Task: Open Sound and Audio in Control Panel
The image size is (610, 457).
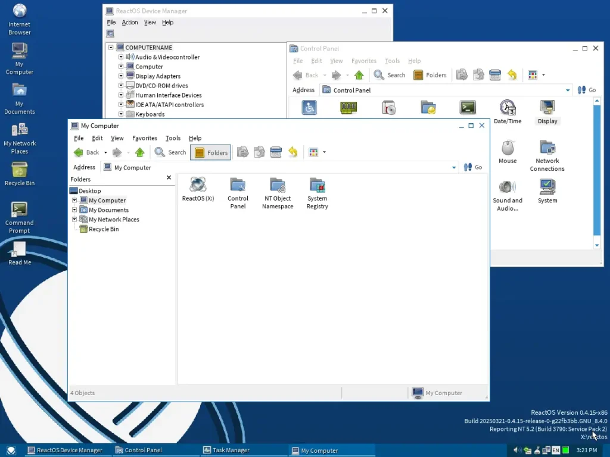Action: pos(508,195)
